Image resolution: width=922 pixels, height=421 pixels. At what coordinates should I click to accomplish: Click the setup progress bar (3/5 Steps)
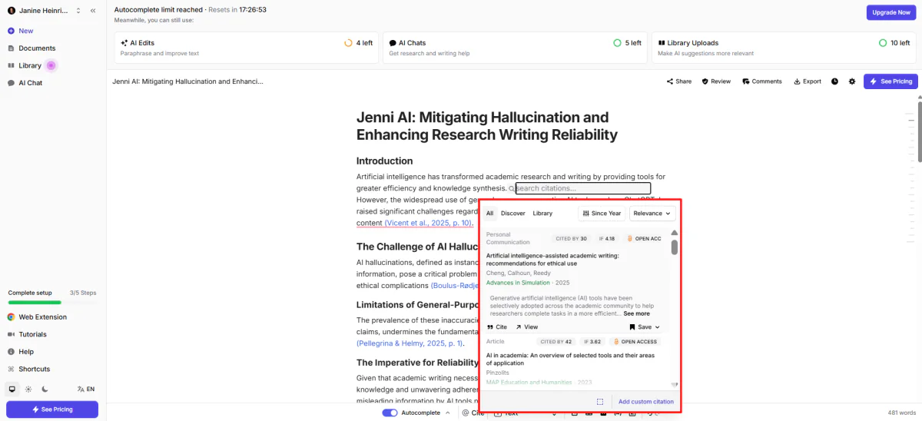(53, 302)
